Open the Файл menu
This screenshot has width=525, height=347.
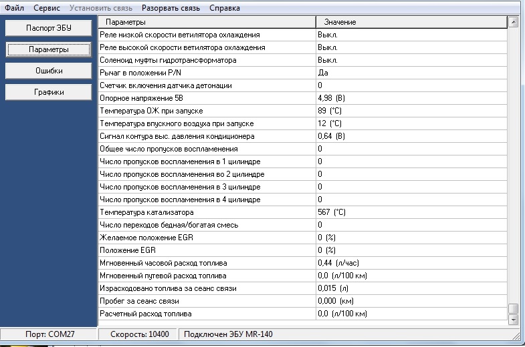pos(14,8)
